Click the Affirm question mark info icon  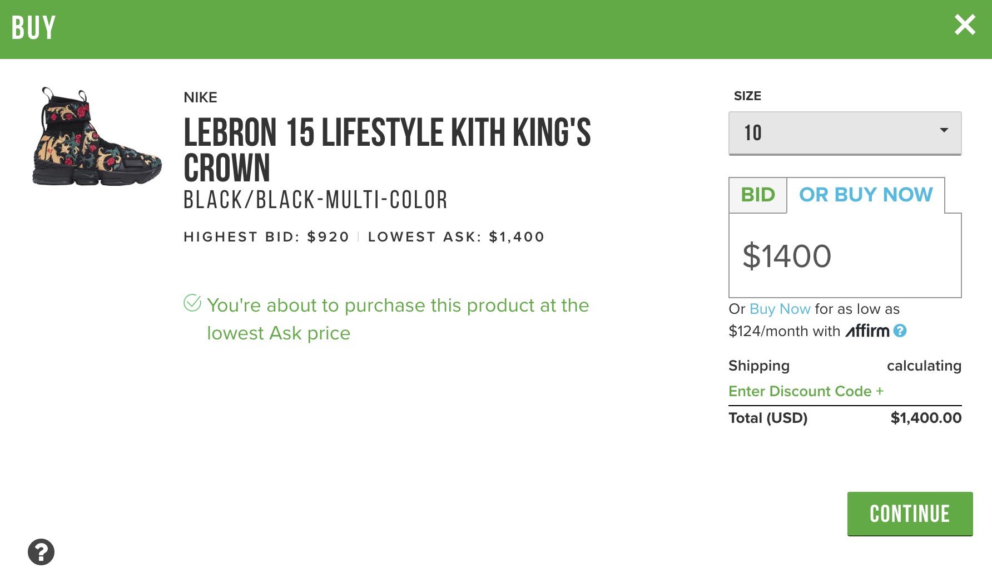click(900, 331)
